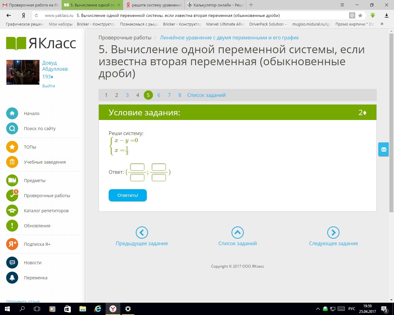The image size is (394, 315).
Task: Go to task number 6
Action: click(159, 95)
